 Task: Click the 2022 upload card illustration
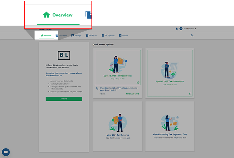pos(170,70)
